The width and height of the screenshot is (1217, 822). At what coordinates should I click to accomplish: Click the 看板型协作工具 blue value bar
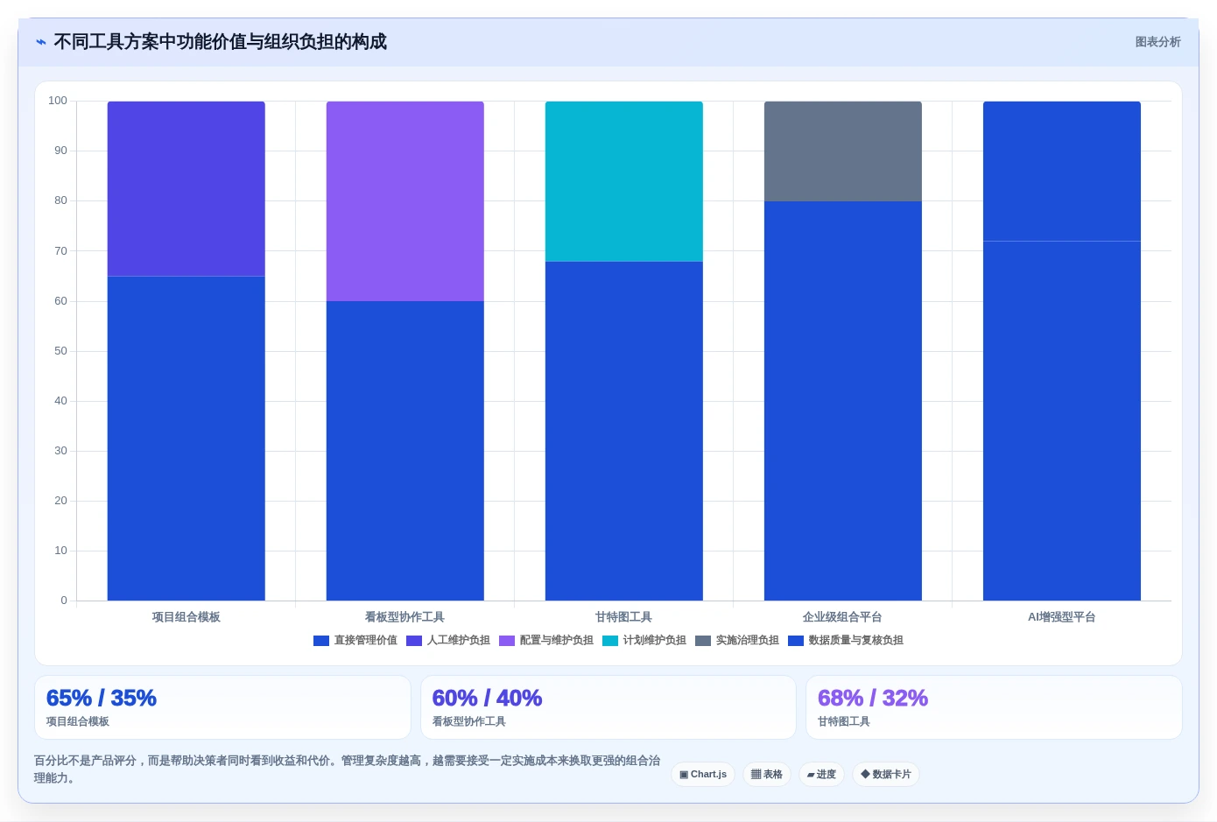coord(405,451)
